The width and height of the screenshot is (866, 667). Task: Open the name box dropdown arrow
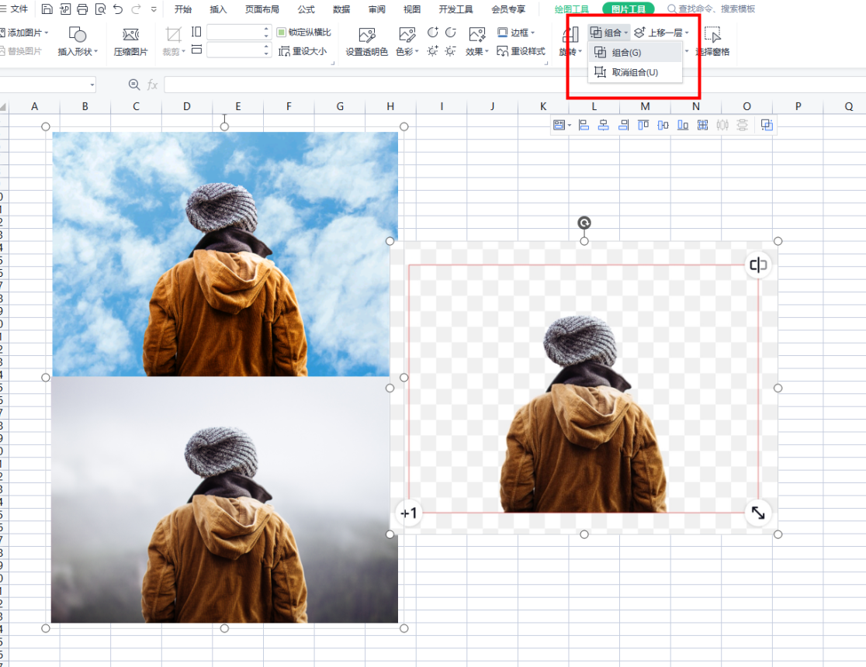pyautogui.click(x=92, y=85)
